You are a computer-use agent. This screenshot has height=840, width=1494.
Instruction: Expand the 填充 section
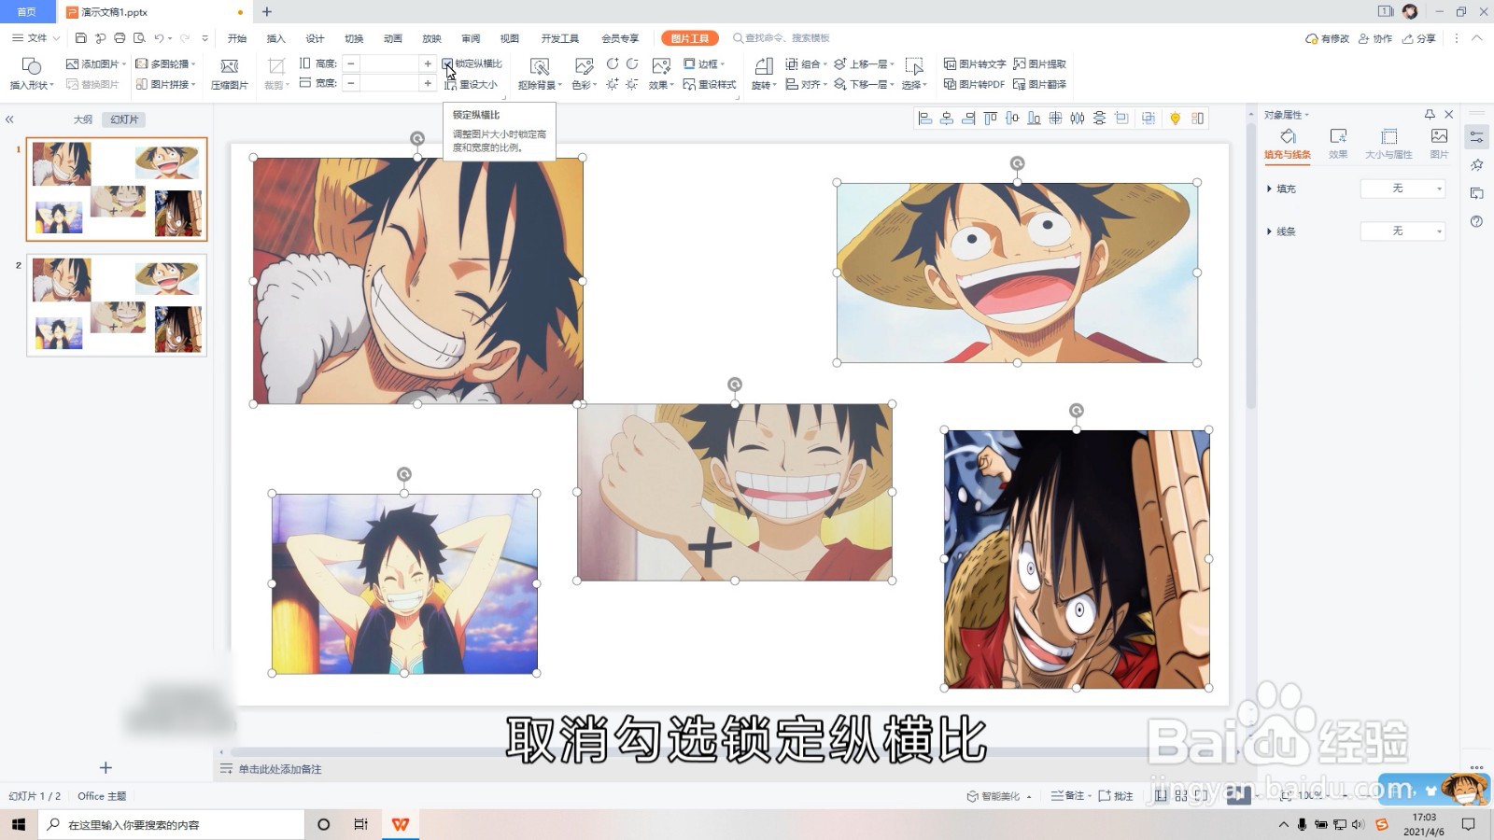(1281, 189)
